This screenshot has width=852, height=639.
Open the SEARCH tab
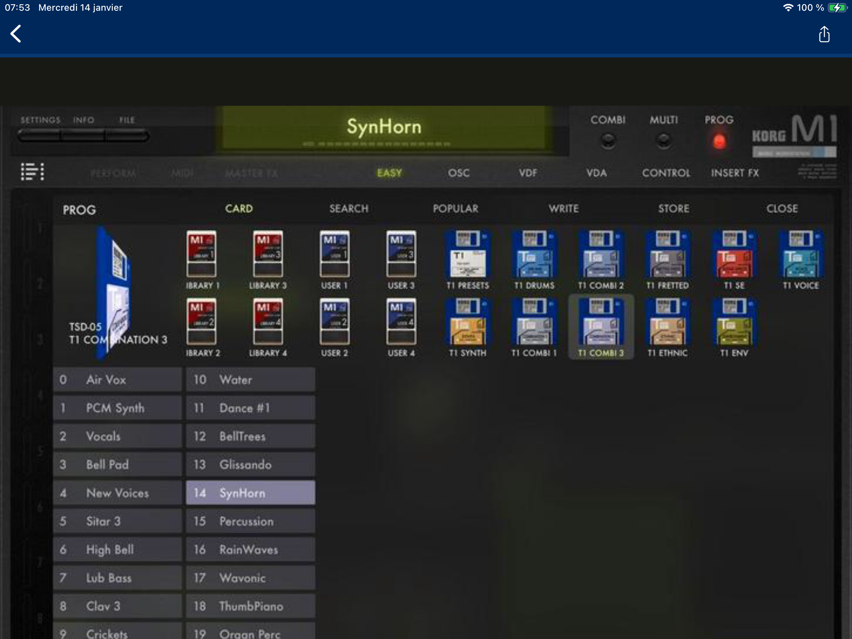pos(349,209)
